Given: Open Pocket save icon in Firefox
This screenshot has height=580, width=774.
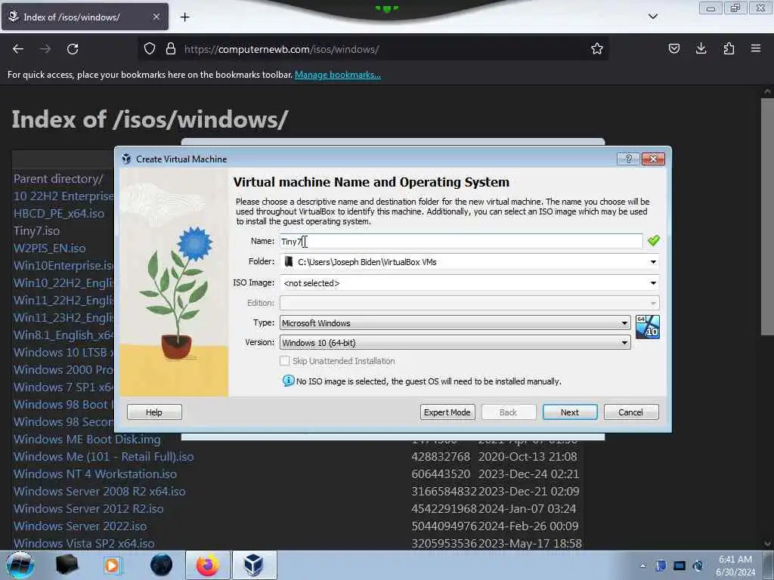Looking at the screenshot, I should tap(674, 48).
